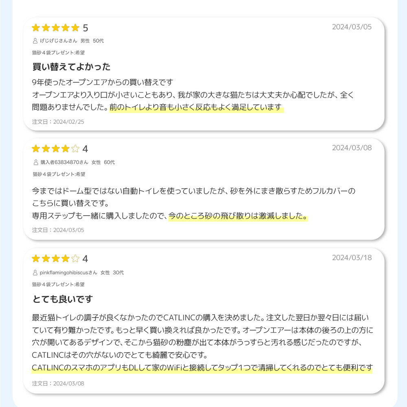Click the highlighted text about 音も小さく反応もよく
The image size is (407, 407).
196,107
